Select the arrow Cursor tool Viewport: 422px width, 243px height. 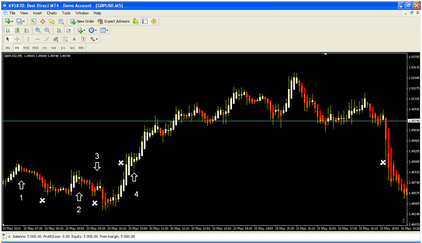pyautogui.click(x=8, y=39)
